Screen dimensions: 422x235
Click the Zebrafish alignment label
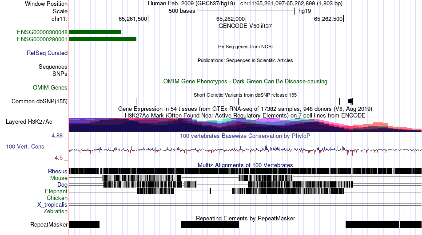pyautogui.click(x=56, y=211)
